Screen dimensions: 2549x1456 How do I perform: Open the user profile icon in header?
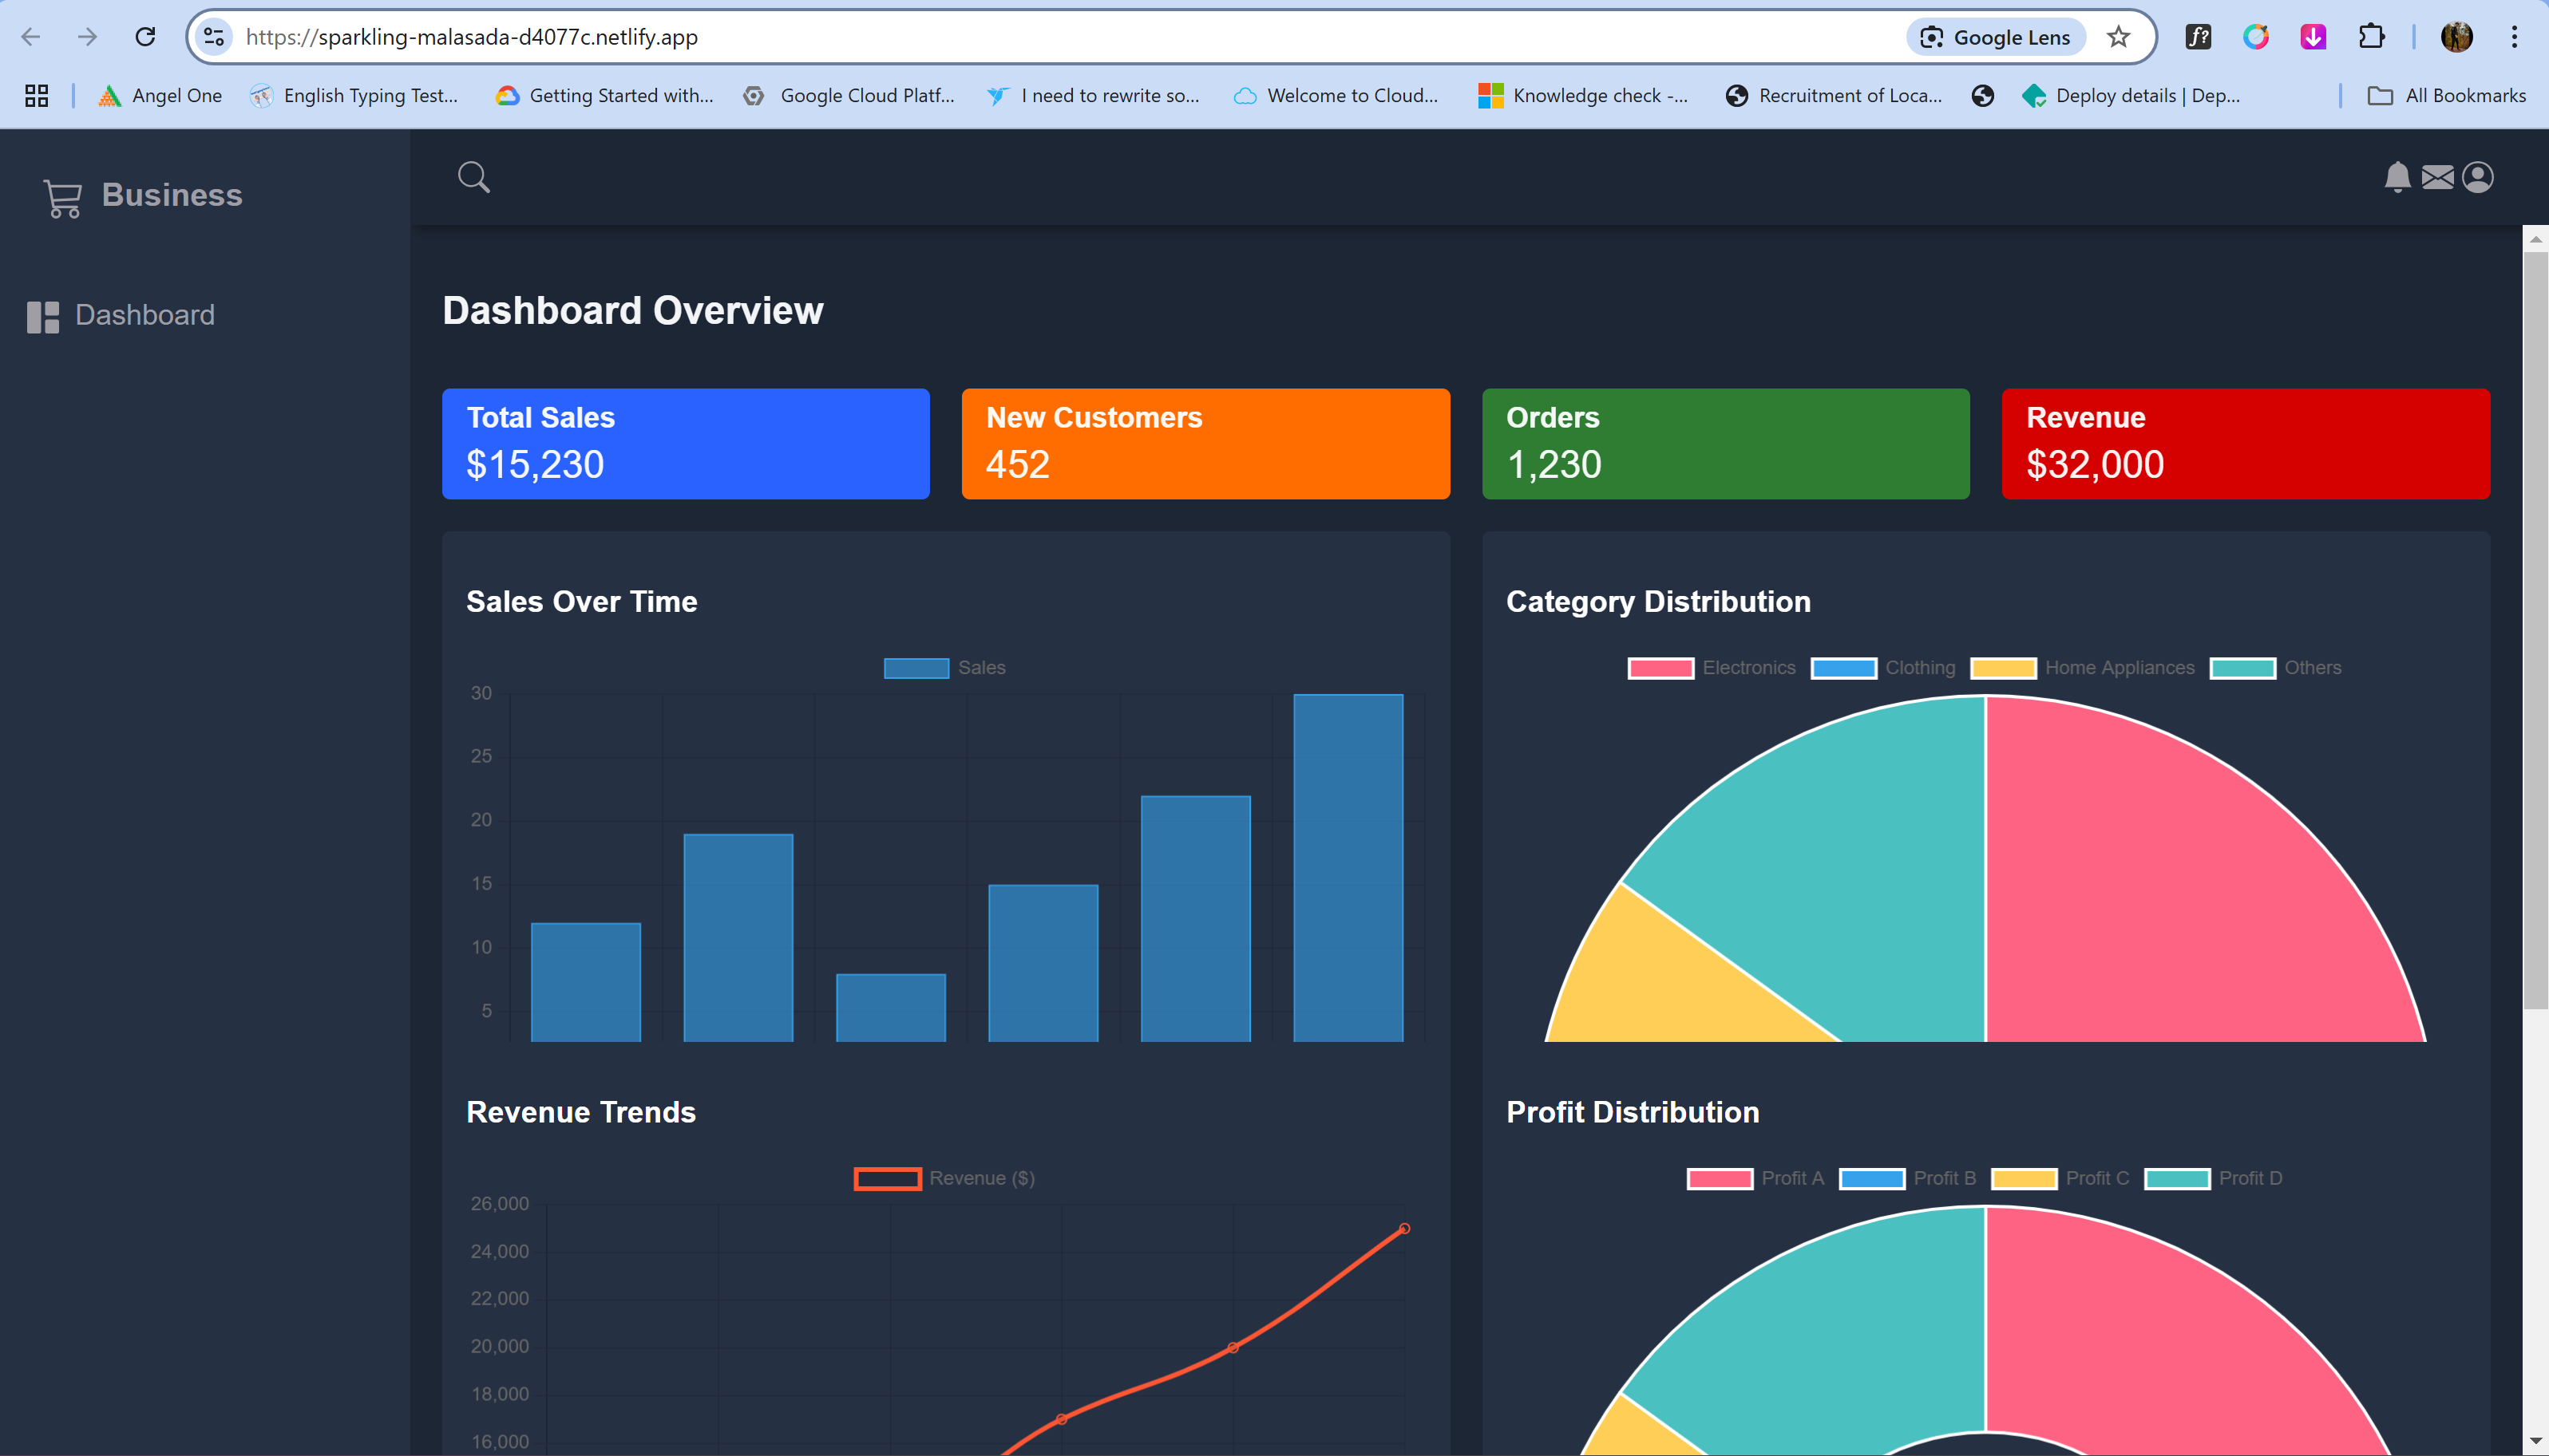(x=2478, y=177)
